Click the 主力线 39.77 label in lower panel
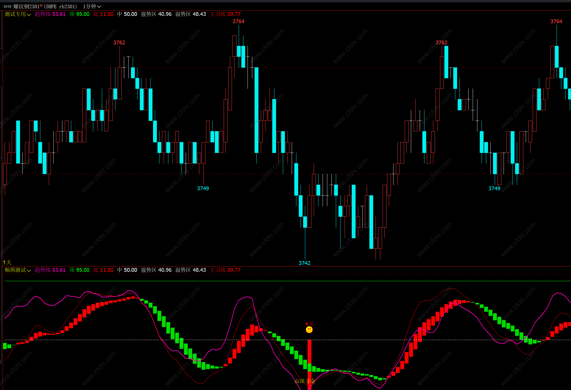571x390 pixels. pos(225,270)
